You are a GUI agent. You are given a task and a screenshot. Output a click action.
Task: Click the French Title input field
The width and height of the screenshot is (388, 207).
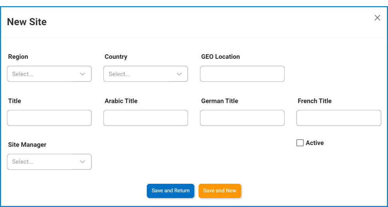point(339,118)
